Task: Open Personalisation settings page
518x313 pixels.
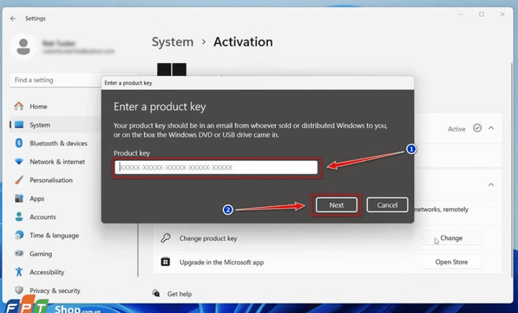Action: pos(51,180)
